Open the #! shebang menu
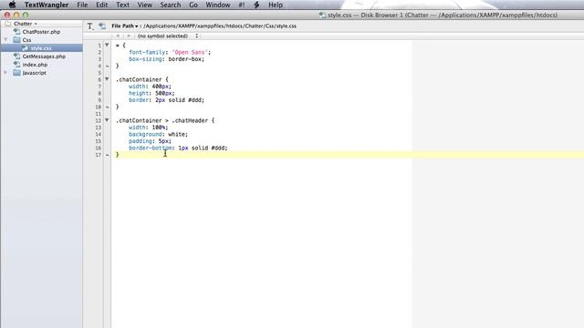 (x=242, y=5)
